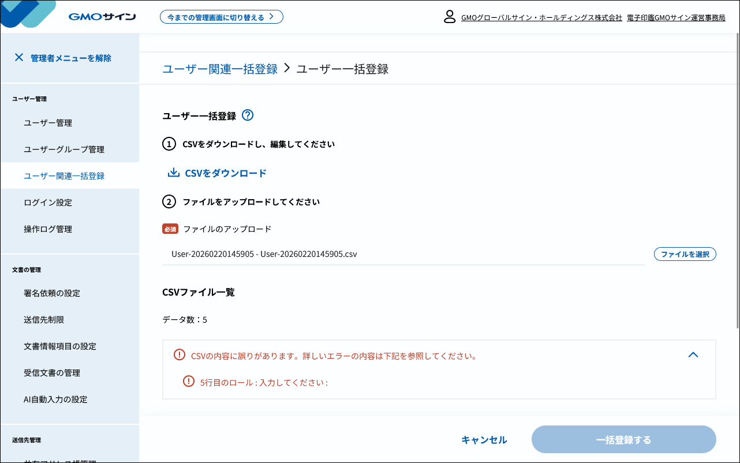This screenshot has width=740, height=463.
Task: Click the exclamation icon beside the 5行目のロール error
Action: pos(189,380)
